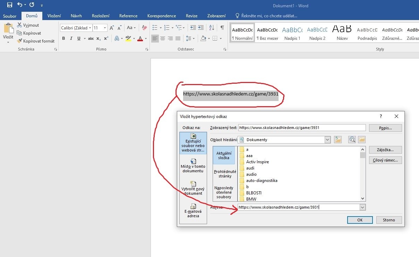Open the font size dropdown
Image resolution: width=419 pixels, height=257 pixels.
click(x=105, y=28)
